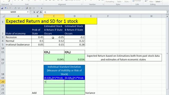Select column F header

[108, 16]
